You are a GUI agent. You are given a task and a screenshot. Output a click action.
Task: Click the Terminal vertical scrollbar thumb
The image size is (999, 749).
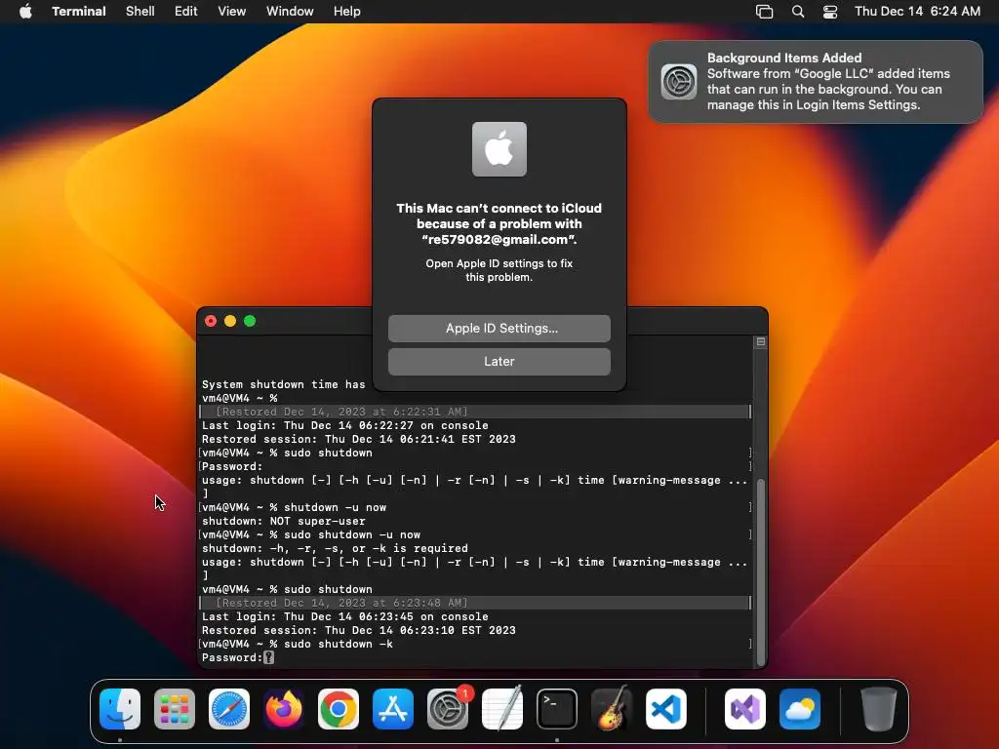[x=761, y=572]
